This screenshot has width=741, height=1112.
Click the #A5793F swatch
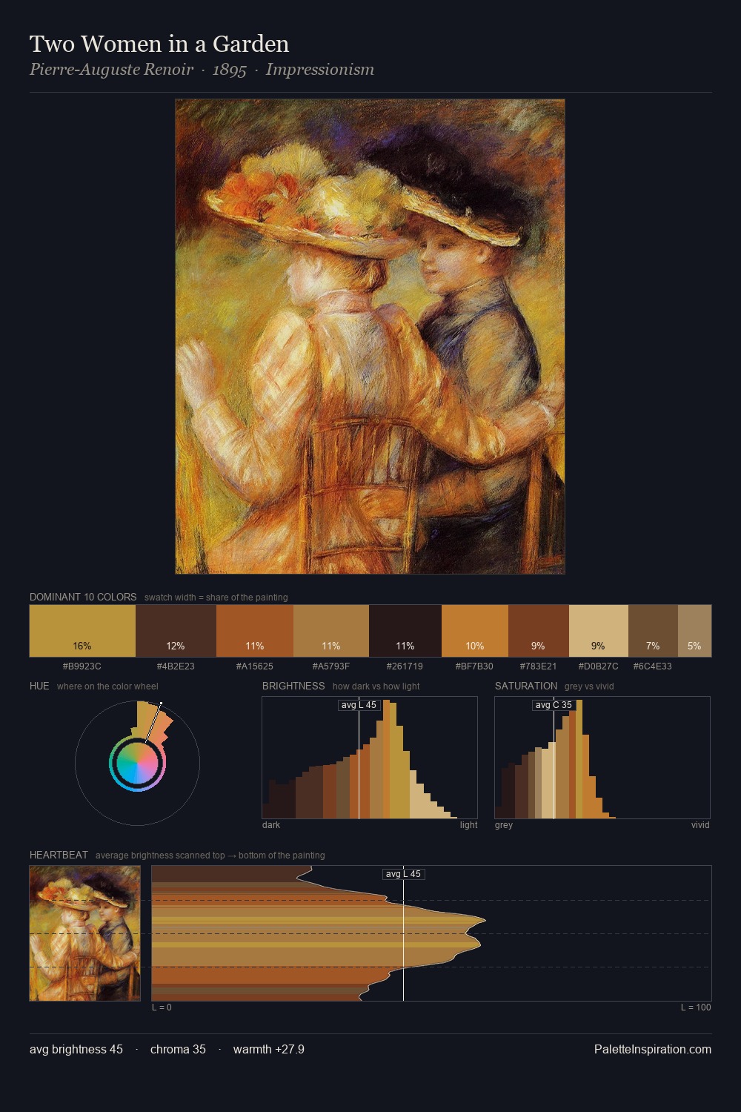pyautogui.click(x=331, y=631)
